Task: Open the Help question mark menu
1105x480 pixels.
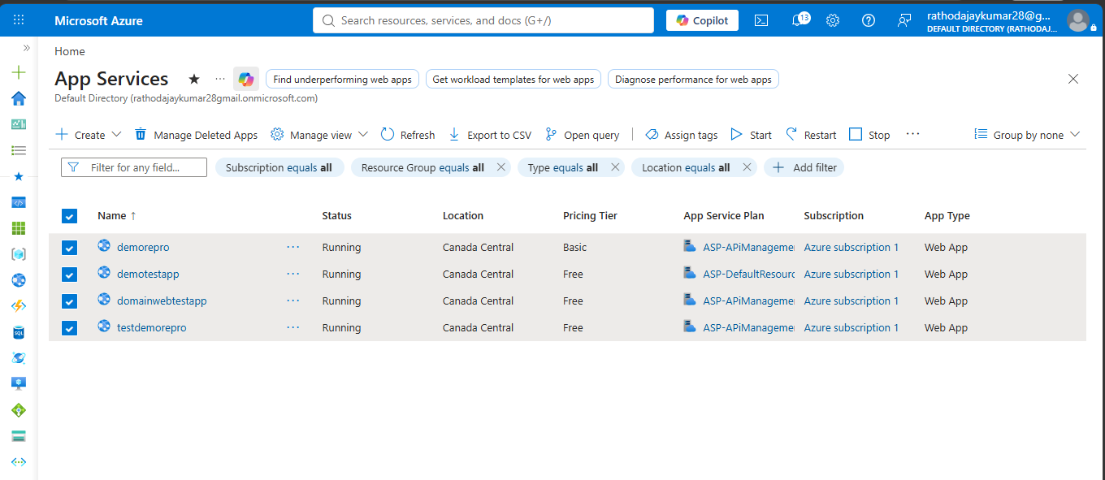Action: coord(869,20)
